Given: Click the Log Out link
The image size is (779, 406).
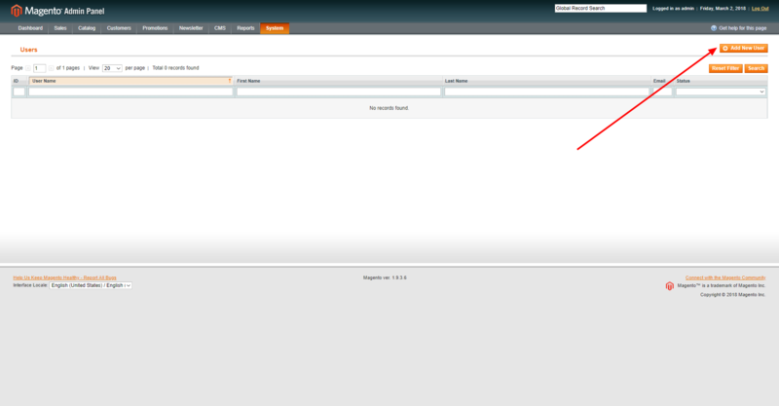Looking at the screenshot, I should [x=760, y=9].
